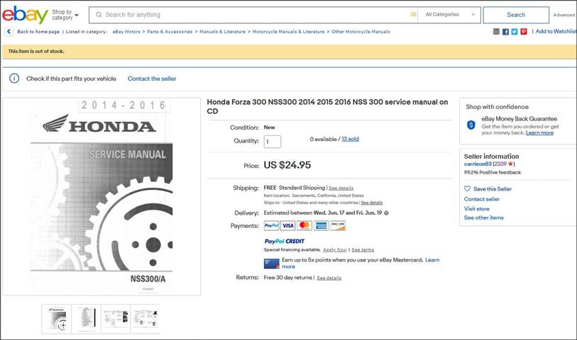Click the eBay logo
577x340 pixels.
pos(25,14)
